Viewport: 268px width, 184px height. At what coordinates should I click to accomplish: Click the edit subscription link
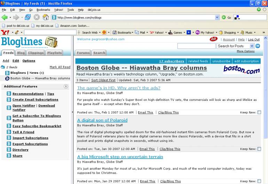click(x=246, y=61)
